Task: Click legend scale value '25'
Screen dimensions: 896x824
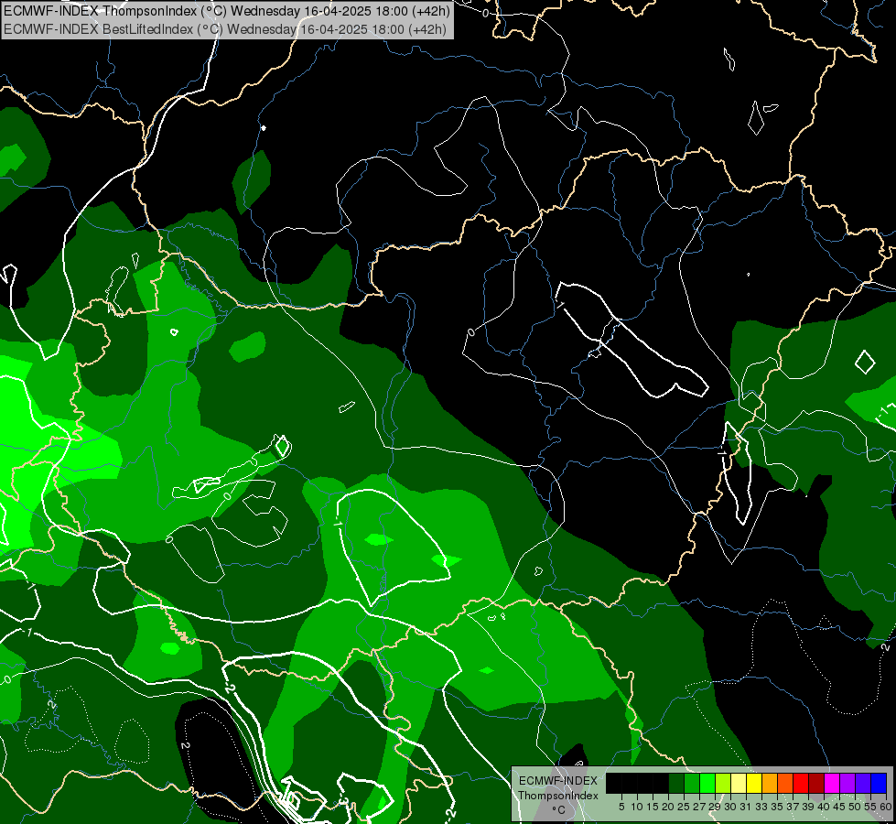Action: click(x=684, y=807)
